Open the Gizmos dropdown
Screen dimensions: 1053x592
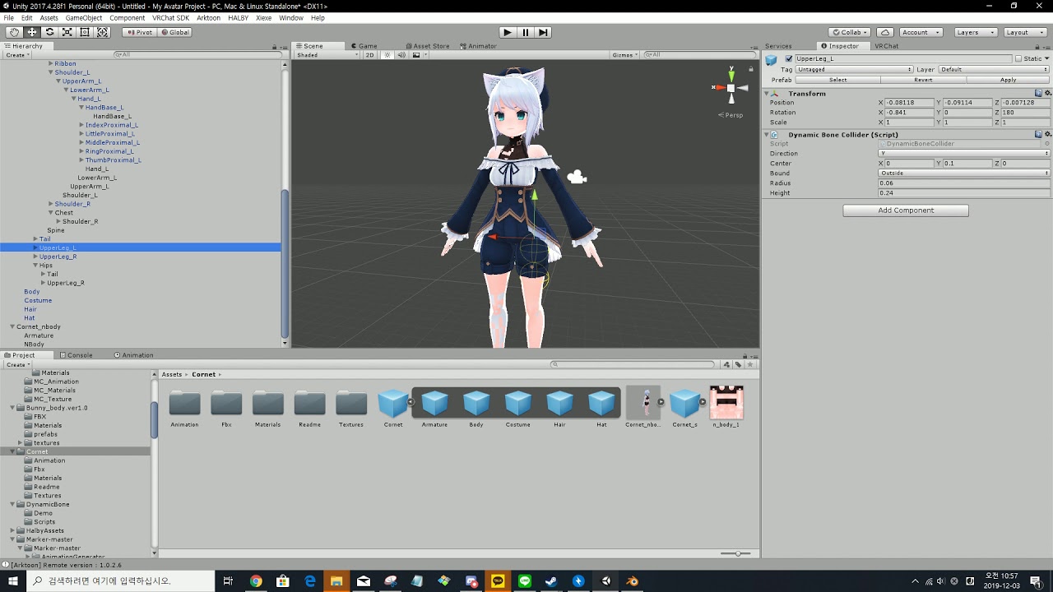pos(625,55)
